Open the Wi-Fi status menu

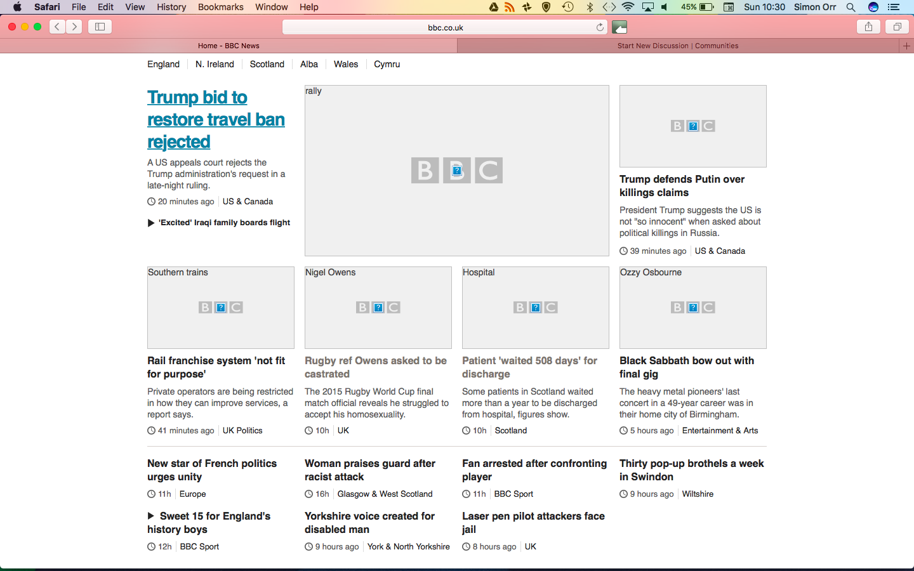click(628, 7)
